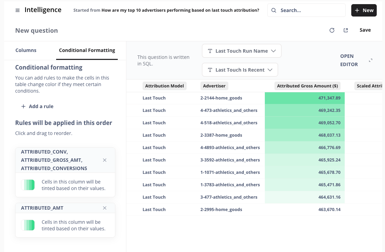The height and width of the screenshot is (252, 385).
Task: Click the search magnifier icon
Action: pos(274,10)
